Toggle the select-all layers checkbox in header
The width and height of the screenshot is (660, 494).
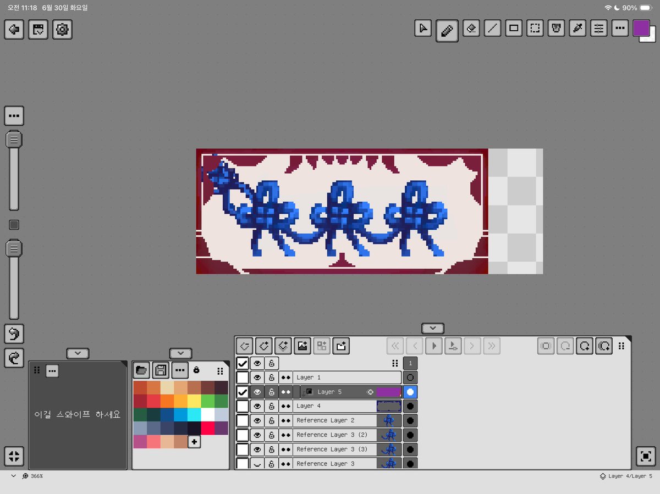[243, 363]
